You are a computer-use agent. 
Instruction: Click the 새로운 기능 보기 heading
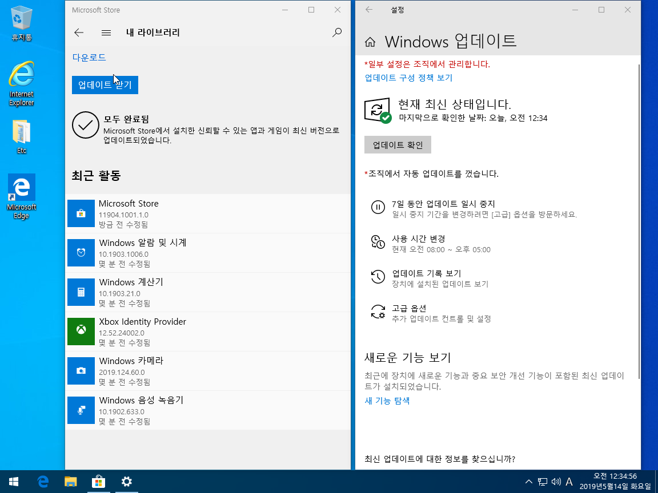click(407, 358)
